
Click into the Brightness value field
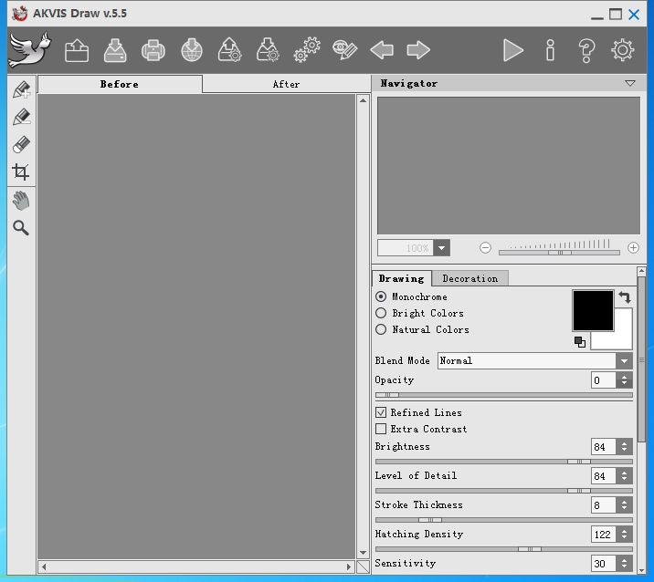[x=603, y=447]
